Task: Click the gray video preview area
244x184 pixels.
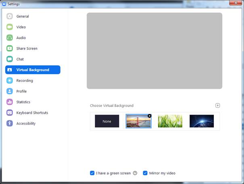Action: [x=154, y=51]
